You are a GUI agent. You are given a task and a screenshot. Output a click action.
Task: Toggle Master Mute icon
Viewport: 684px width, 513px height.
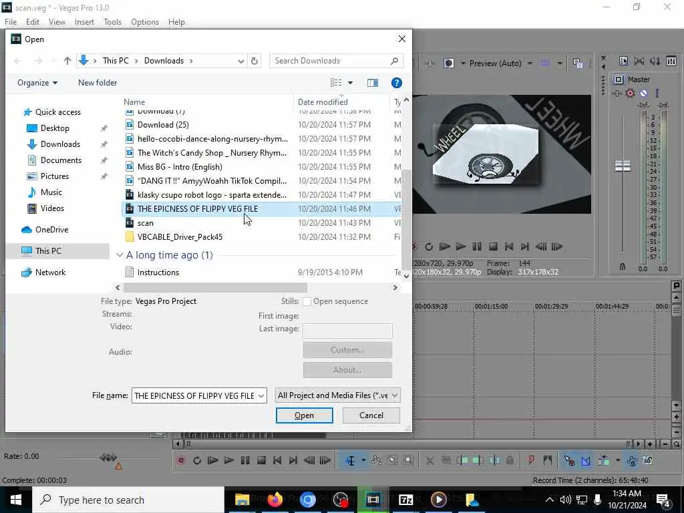(x=643, y=93)
